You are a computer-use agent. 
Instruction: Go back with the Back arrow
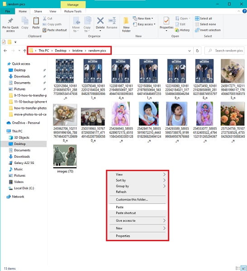tap(5, 51)
